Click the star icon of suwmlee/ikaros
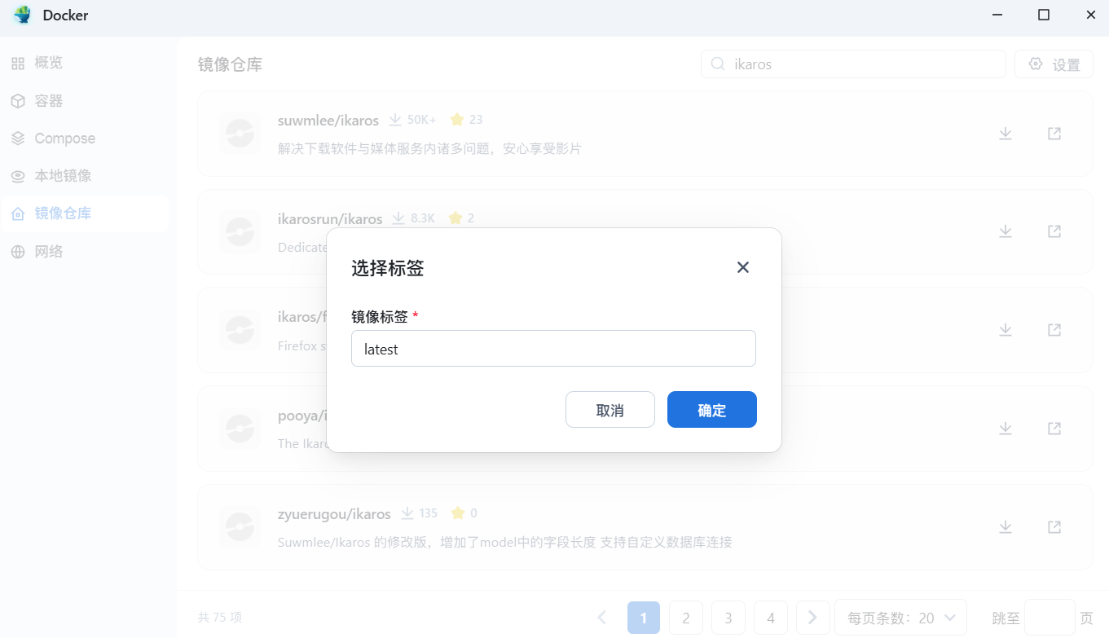 pos(456,120)
